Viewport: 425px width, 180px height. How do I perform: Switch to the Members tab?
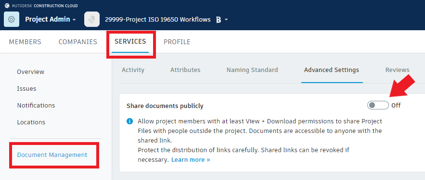(x=25, y=42)
